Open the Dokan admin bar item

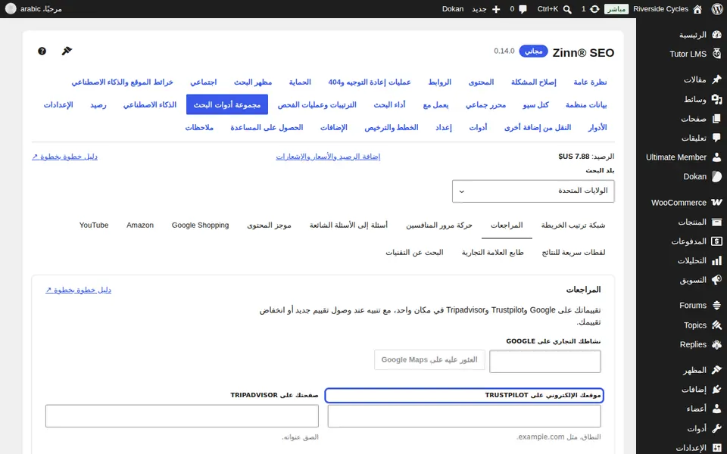pyautogui.click(x=453, y=9)
